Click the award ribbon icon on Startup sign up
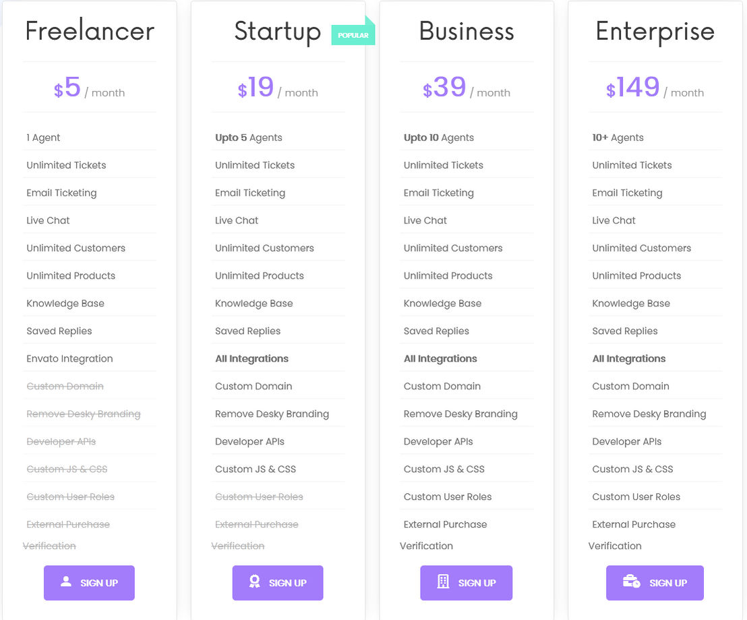 [x=255, y=582]
